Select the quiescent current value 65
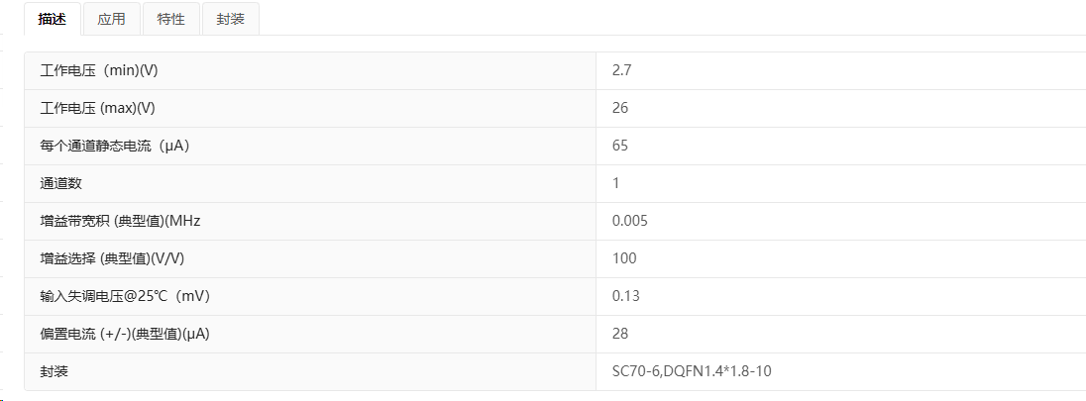Screen dimensions: 1086x401 point(620,146)
